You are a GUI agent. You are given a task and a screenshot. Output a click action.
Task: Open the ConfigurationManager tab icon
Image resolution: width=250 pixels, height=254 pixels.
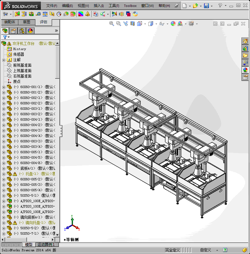22,30
